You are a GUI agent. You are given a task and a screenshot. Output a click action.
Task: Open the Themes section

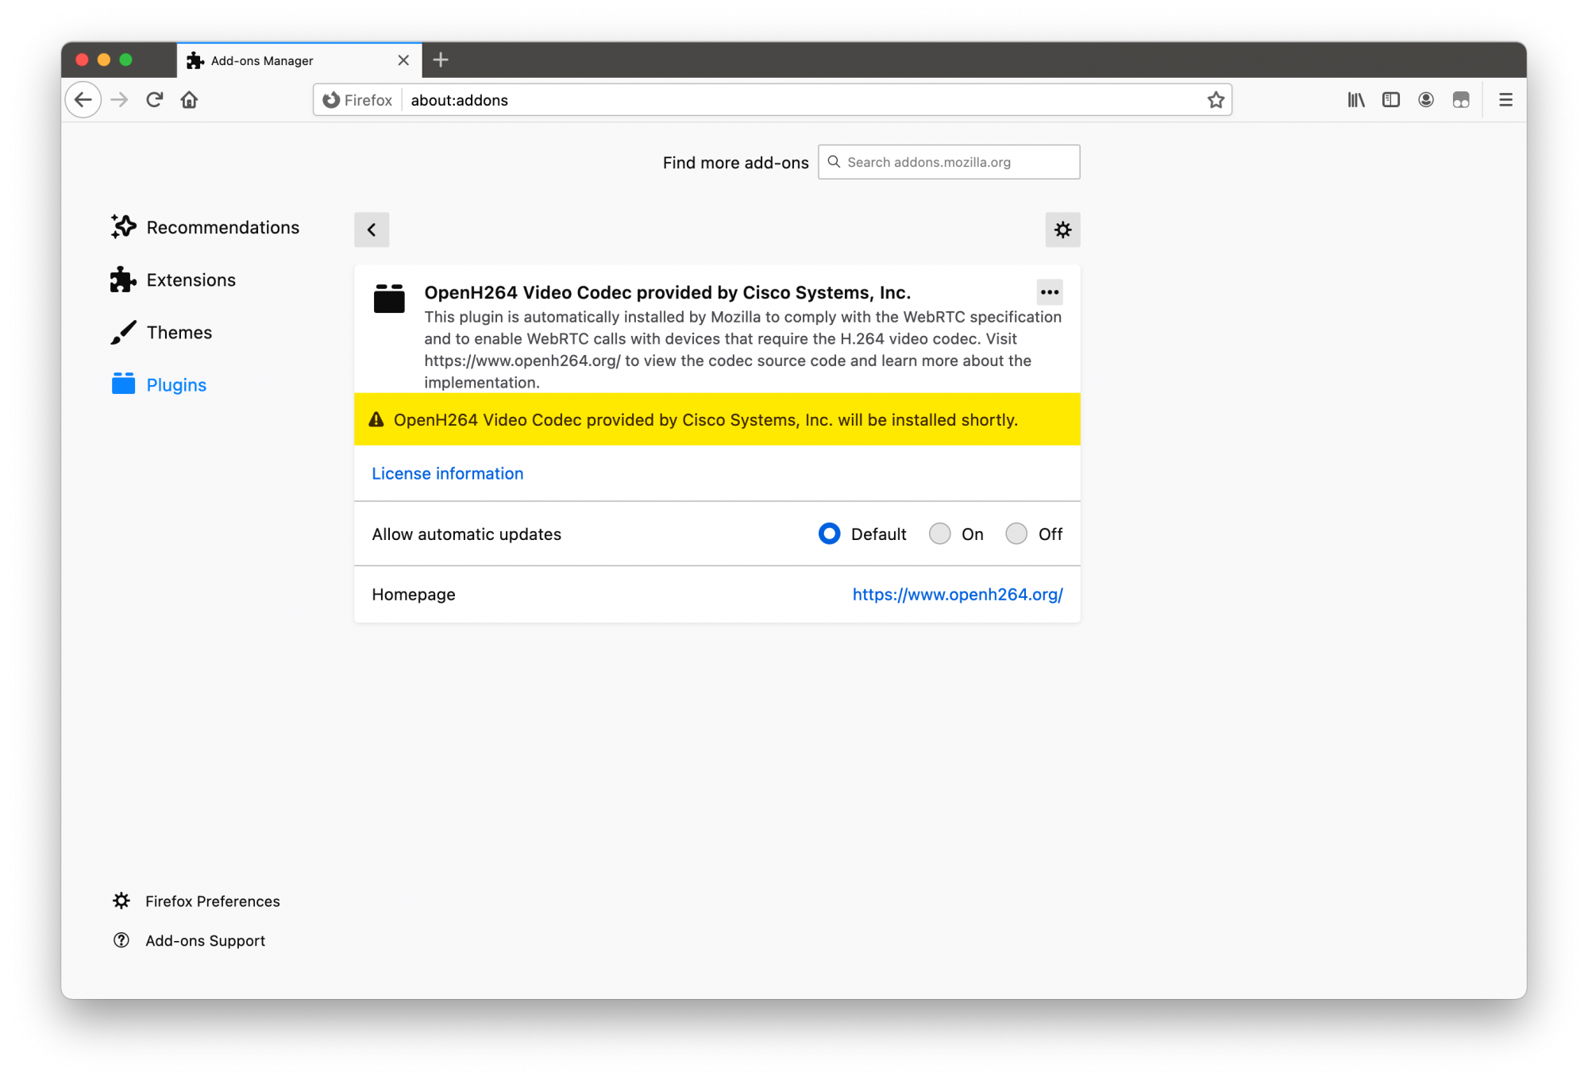[x=179, y=333]
